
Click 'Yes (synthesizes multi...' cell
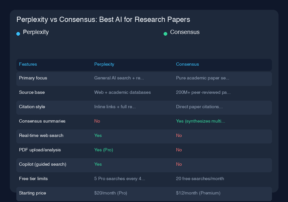tap(200, 121)
